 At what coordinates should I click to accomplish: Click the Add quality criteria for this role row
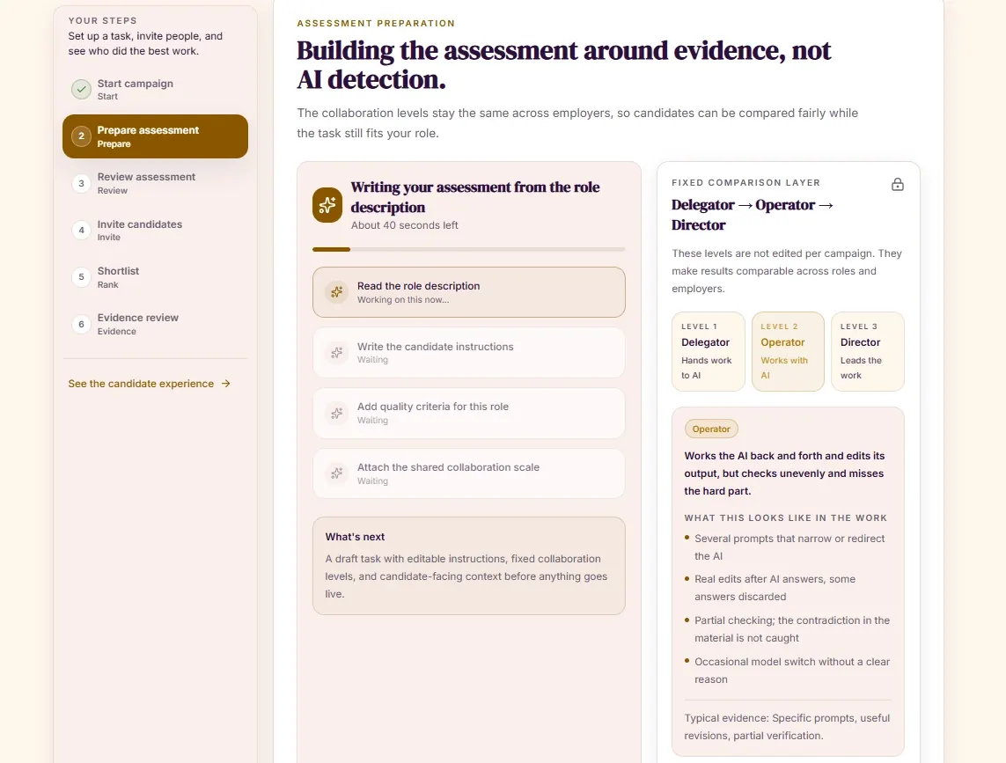click(469, 414)
